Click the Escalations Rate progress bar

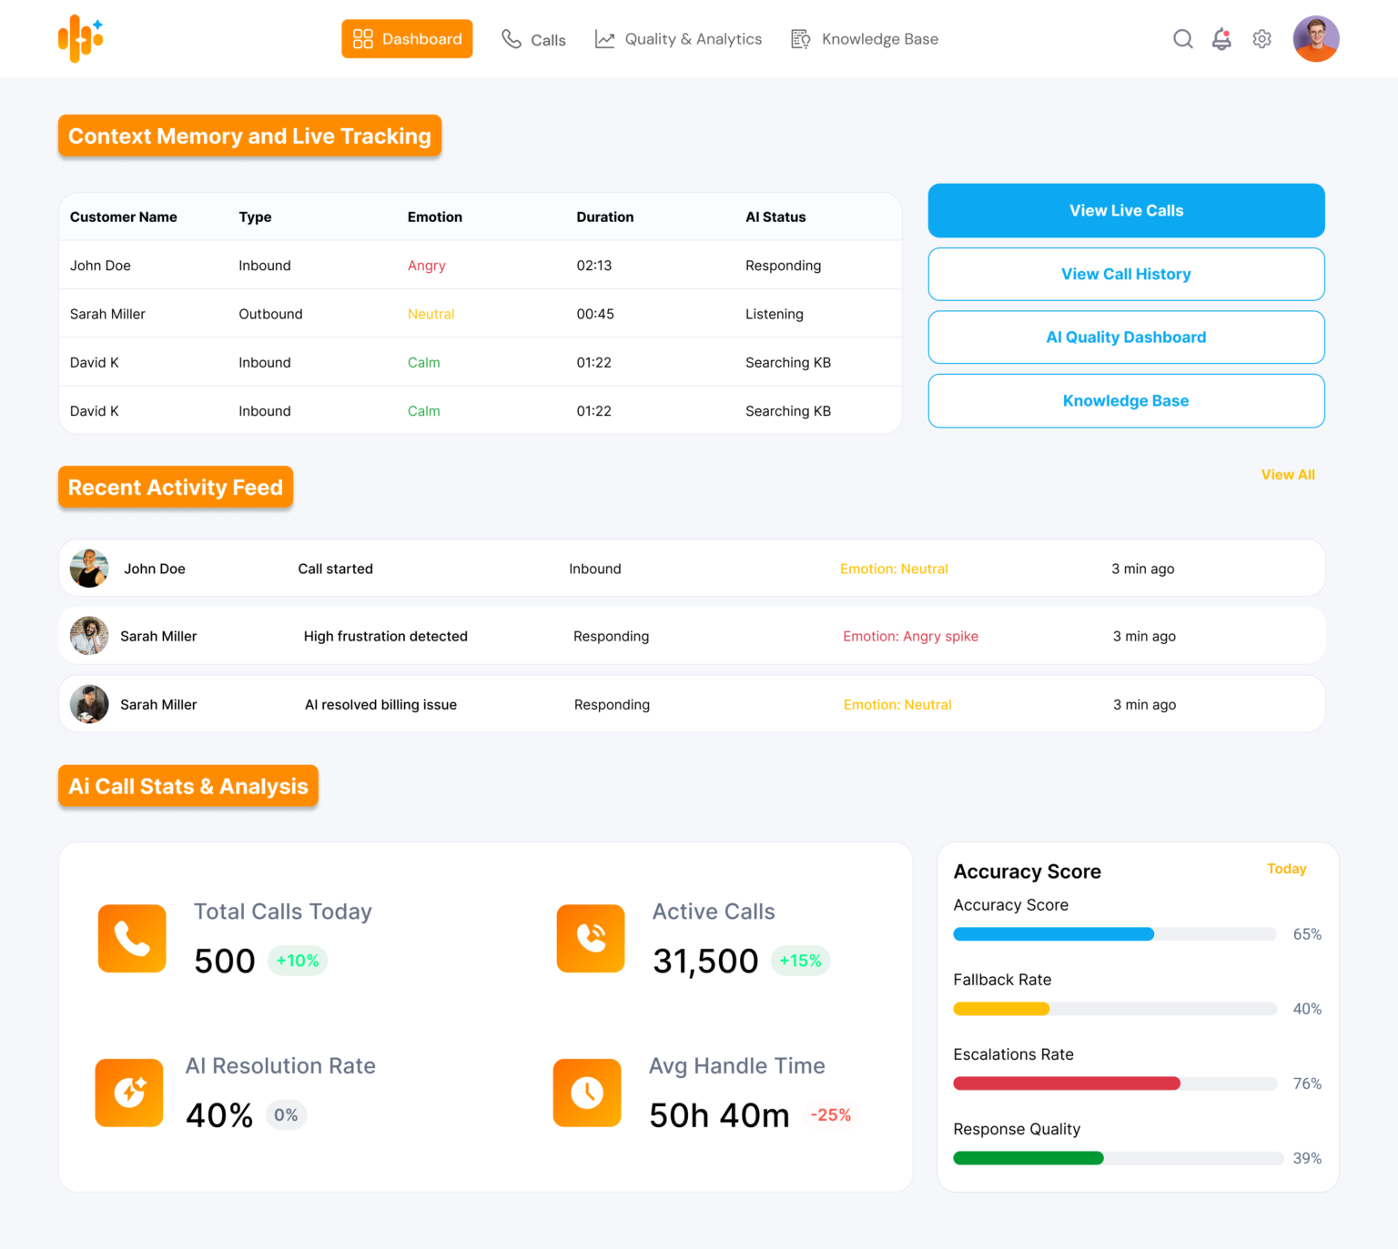(1114, 1083)
